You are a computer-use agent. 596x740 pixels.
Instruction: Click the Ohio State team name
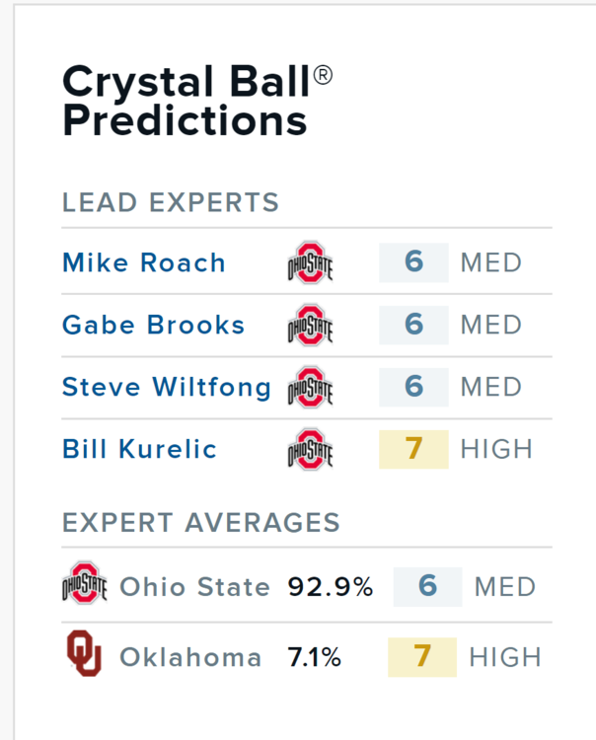click(x=195, y=587)
